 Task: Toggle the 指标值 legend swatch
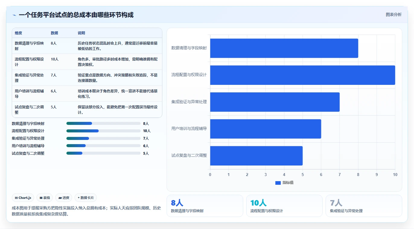point(278,183)
